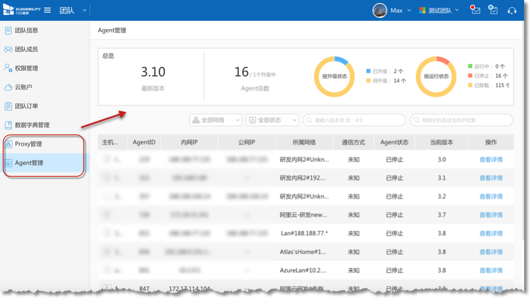Open the mail notifications icon
Image resolution: width=530 pixels, height=299 pixels.
click(475, 11)
